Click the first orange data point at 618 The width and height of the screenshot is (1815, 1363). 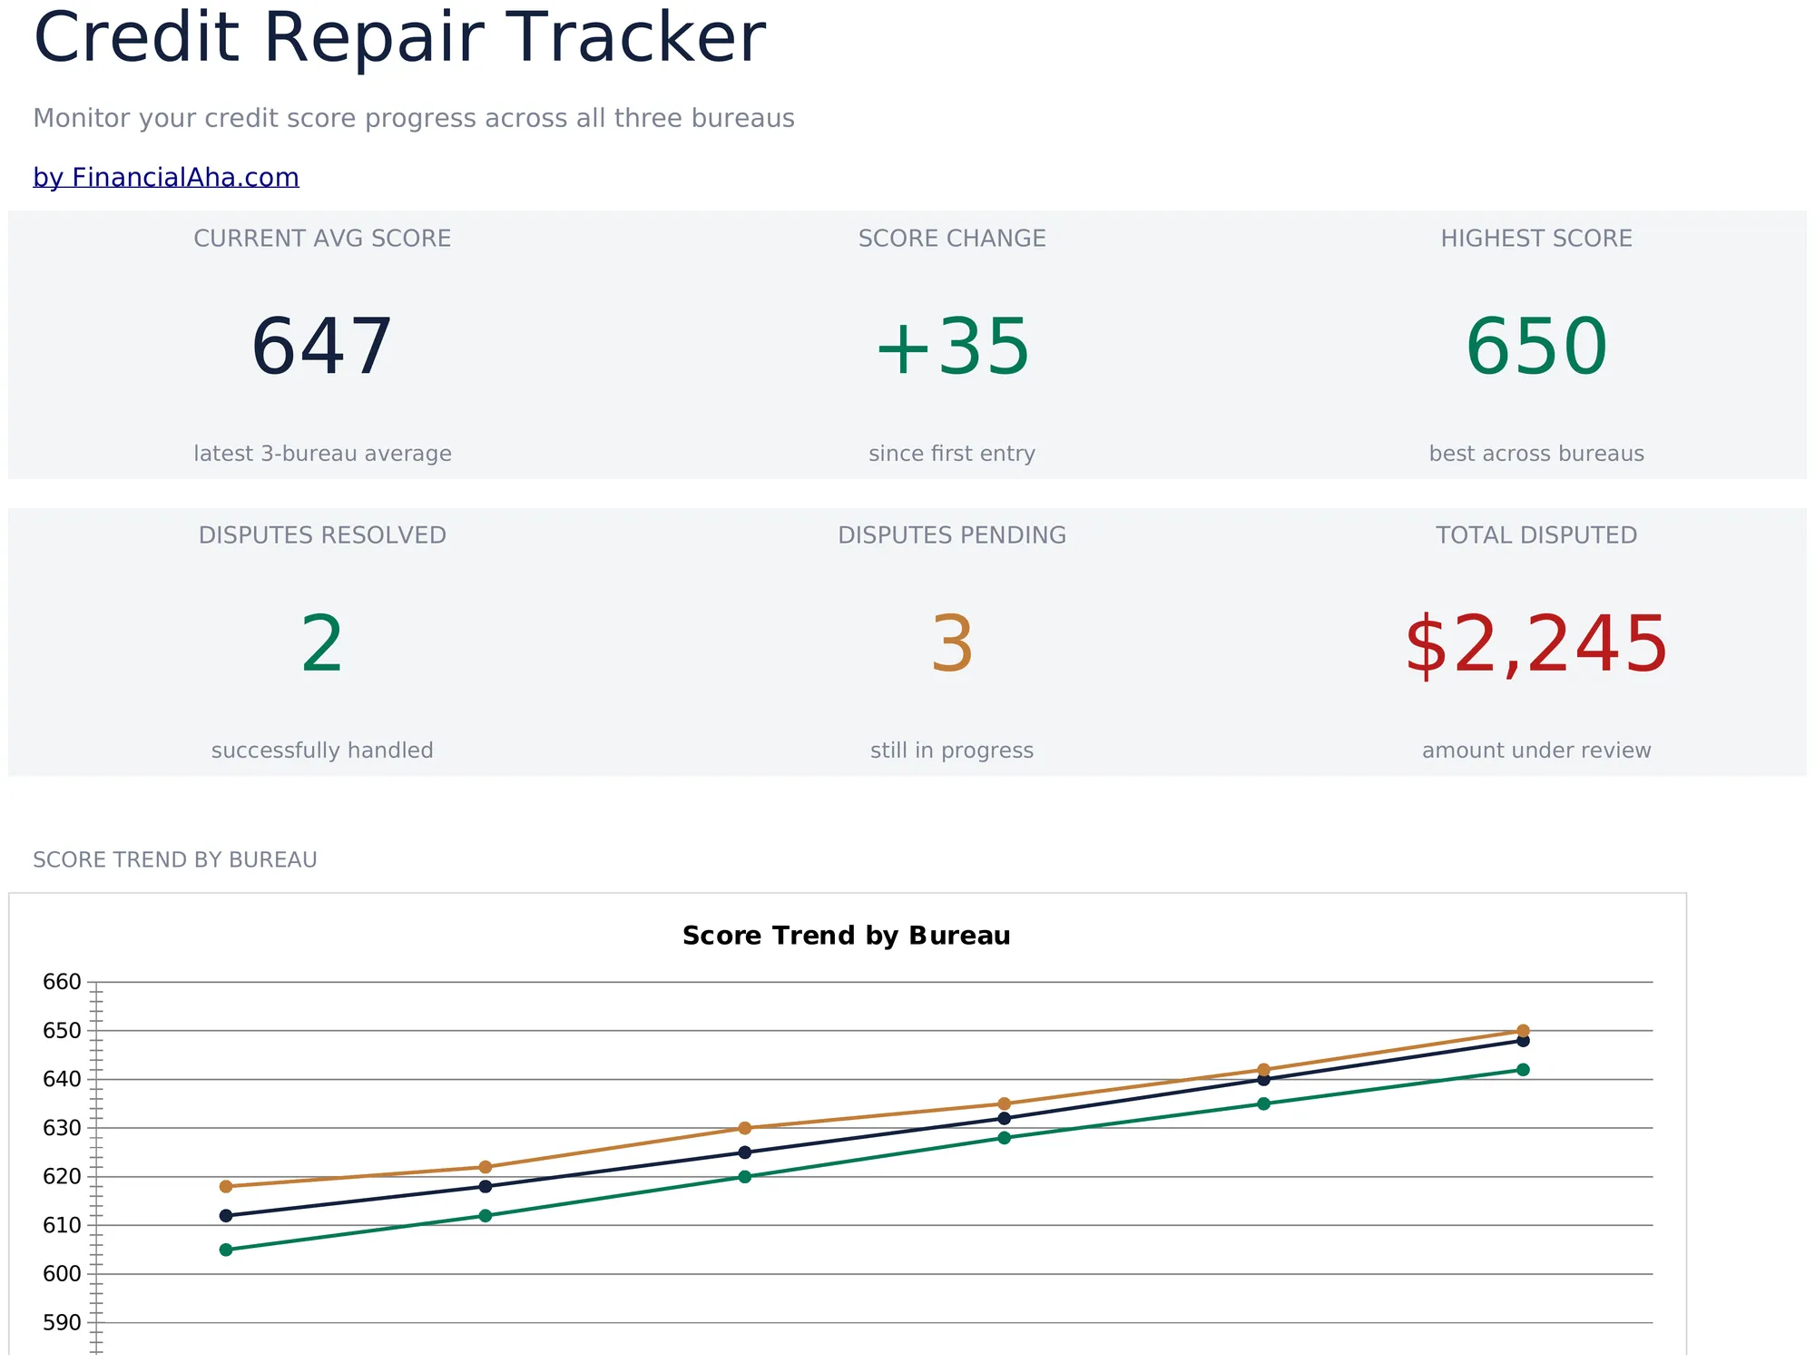(x=226, y=1186)
